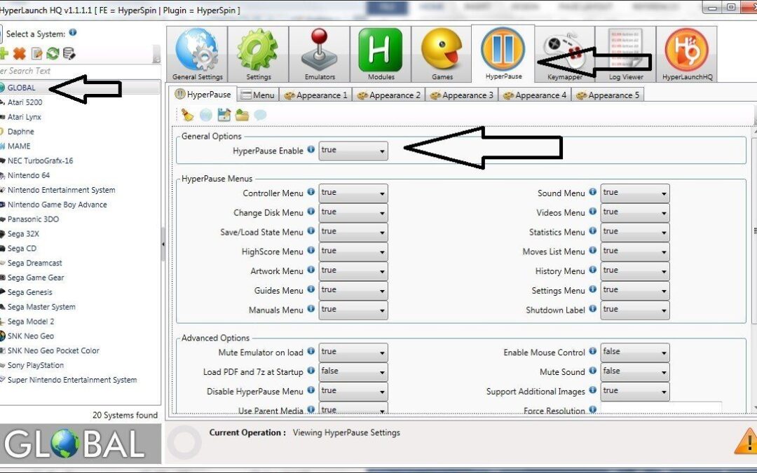Open the Enable Mouse Control dropdown

[x=635, y=352]
